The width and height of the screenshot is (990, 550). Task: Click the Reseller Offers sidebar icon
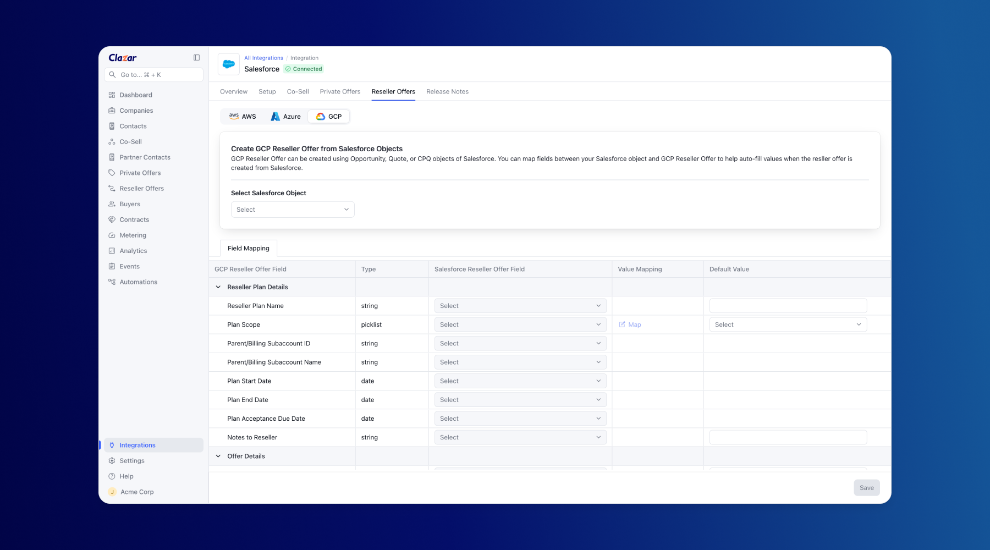pyautogui.click(x=112, y=189)
